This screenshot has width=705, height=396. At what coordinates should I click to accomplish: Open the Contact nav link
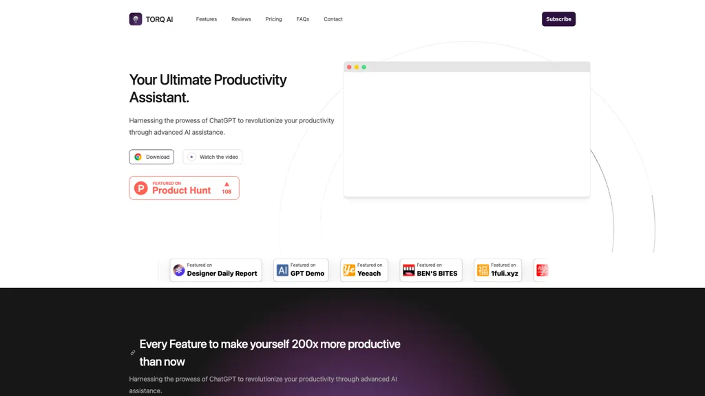[x=333, y=19]
